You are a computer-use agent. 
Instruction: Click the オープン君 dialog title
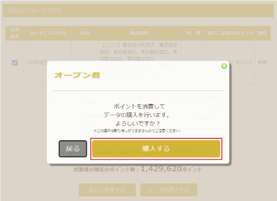pyautogui.click(x=77, y=75)
